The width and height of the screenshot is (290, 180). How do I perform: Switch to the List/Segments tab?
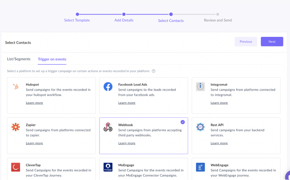(19, 59)
